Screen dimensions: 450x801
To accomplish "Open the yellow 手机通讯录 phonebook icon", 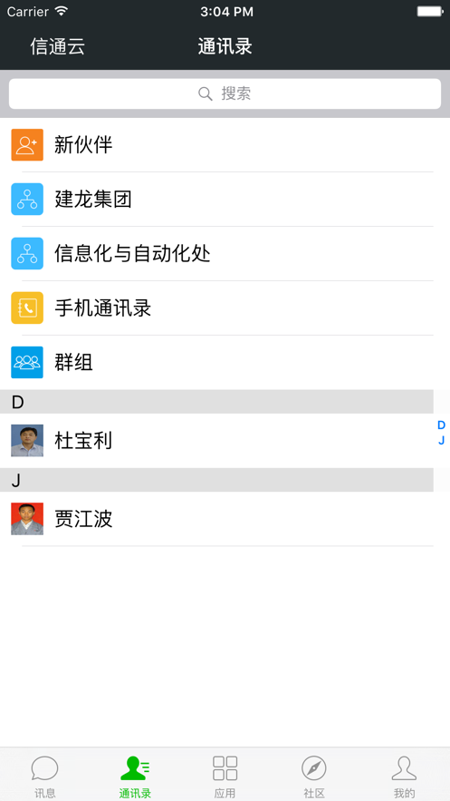I will [27, 308].
